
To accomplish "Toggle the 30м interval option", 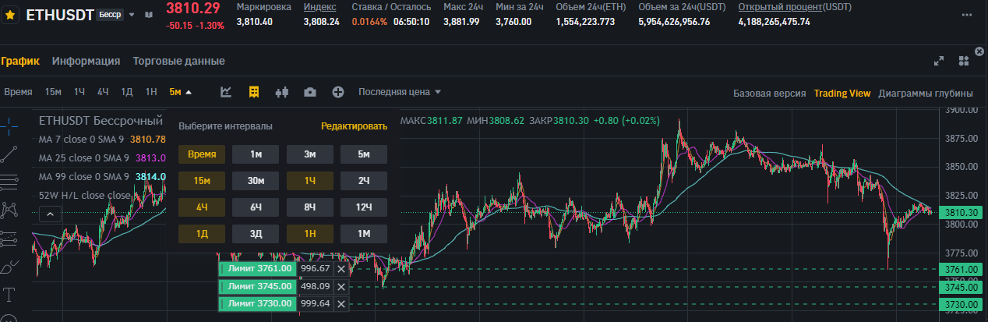I will [256, 181].
